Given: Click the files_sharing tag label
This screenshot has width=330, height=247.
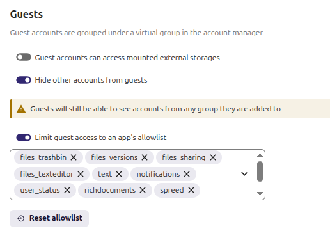Looking at the screenshot, I should pyautogui.click(x=184, y=157).
